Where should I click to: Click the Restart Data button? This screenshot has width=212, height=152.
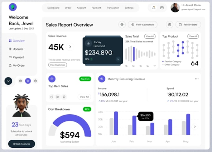(188, 25)
